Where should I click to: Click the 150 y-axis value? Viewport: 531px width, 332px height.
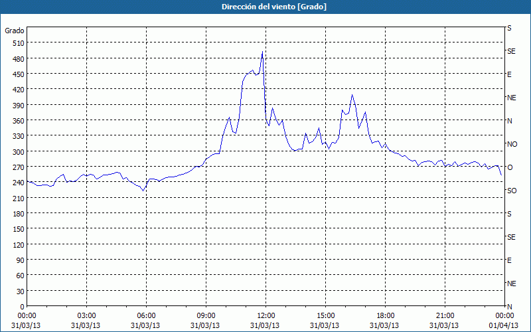pos(19,229)
